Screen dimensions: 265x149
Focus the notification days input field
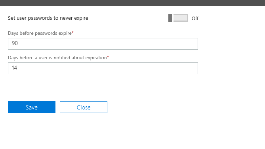[103, 68]
